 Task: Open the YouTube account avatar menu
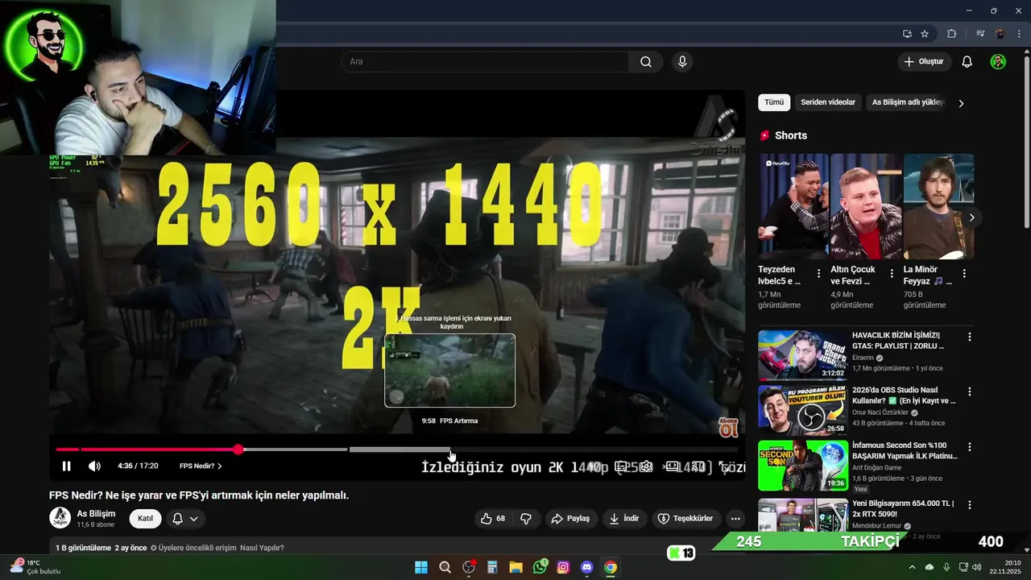click(x=998, y=62)
